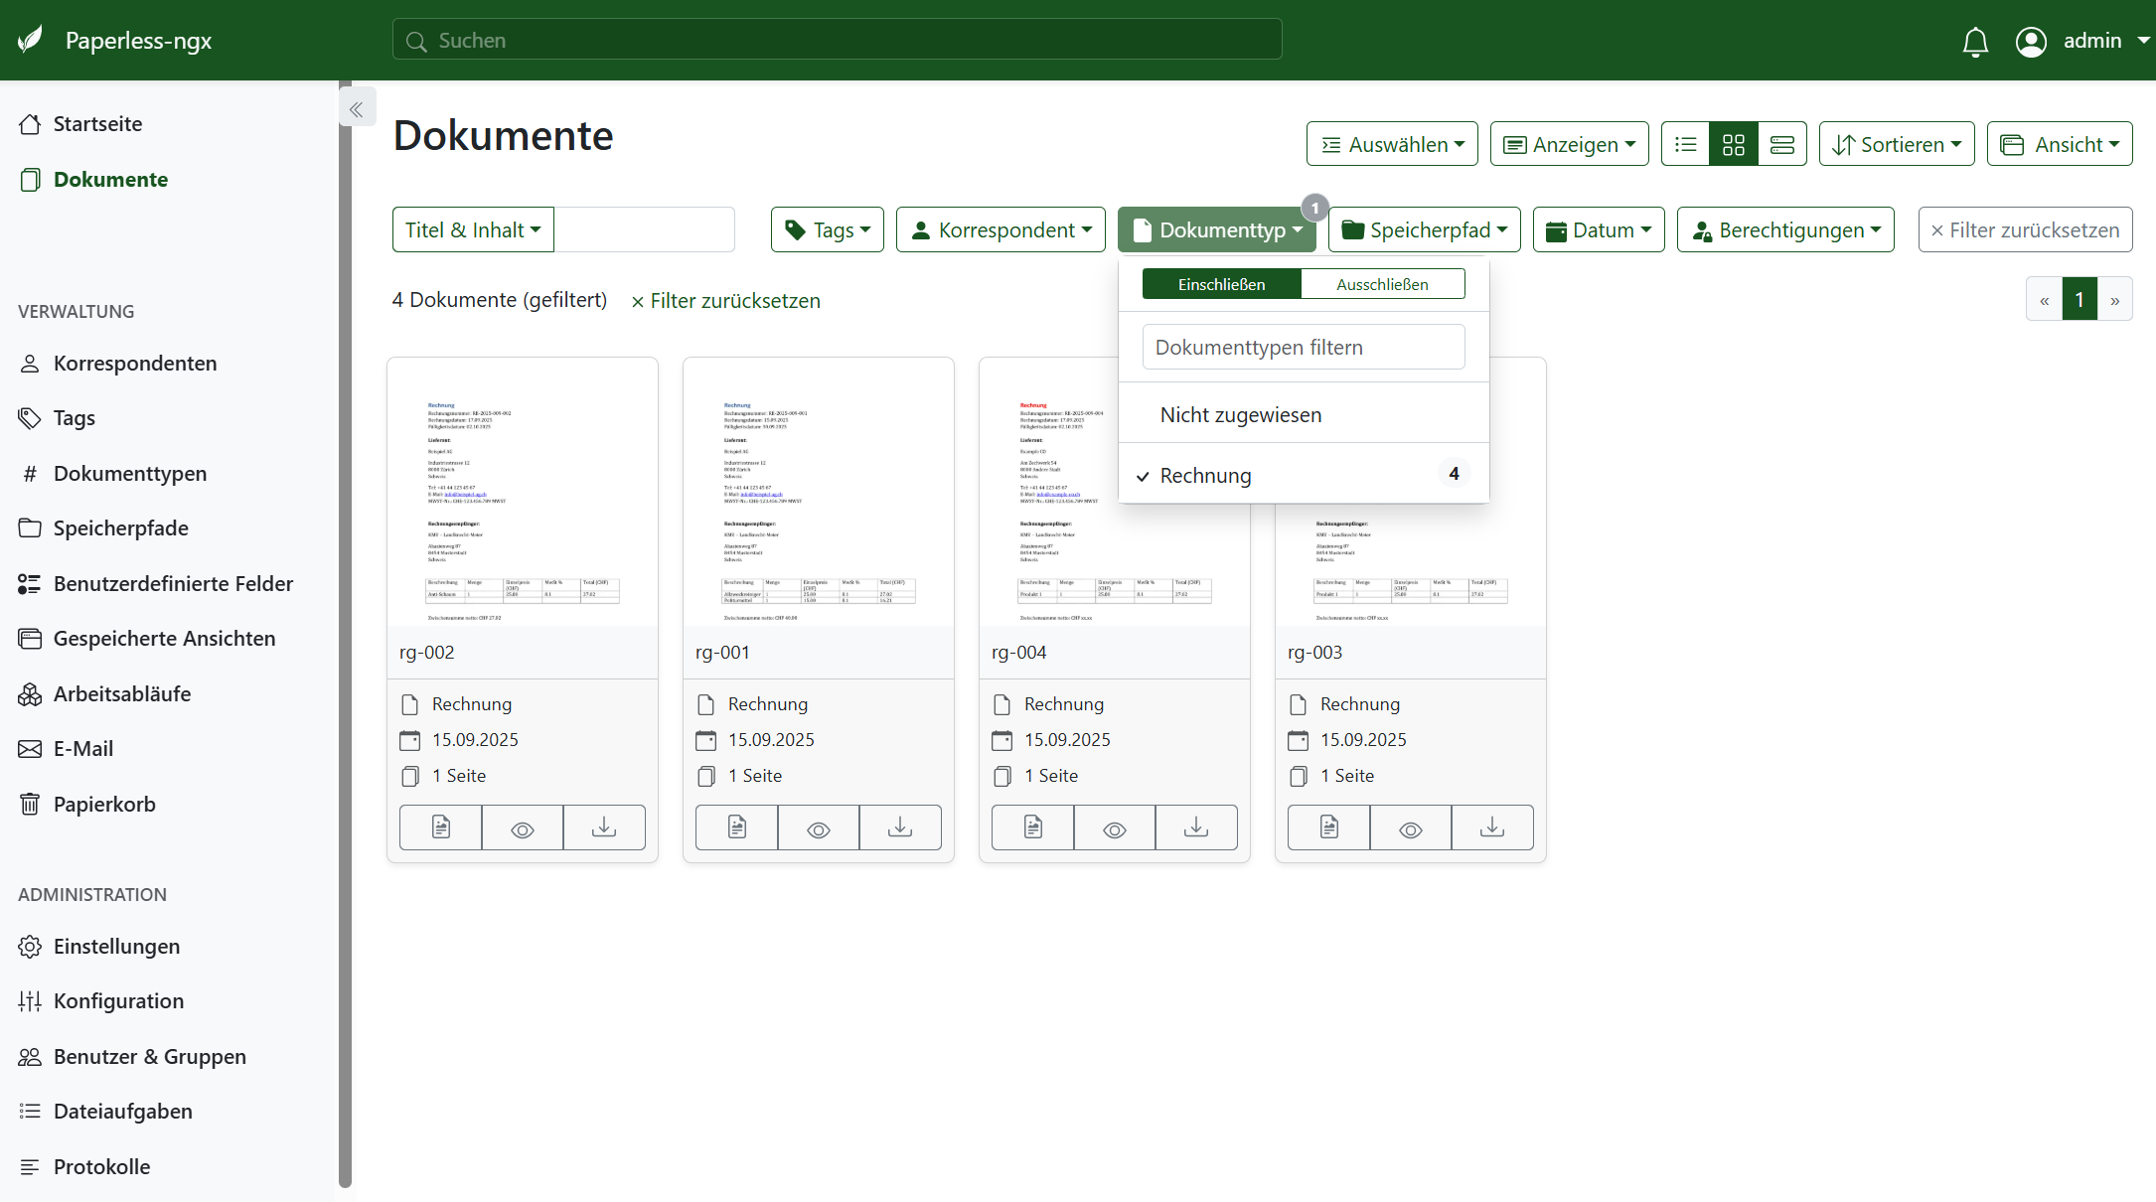2156x1202 pixels.
Task: Select the Einschließen toggle option
Action: coord(1221,284)
